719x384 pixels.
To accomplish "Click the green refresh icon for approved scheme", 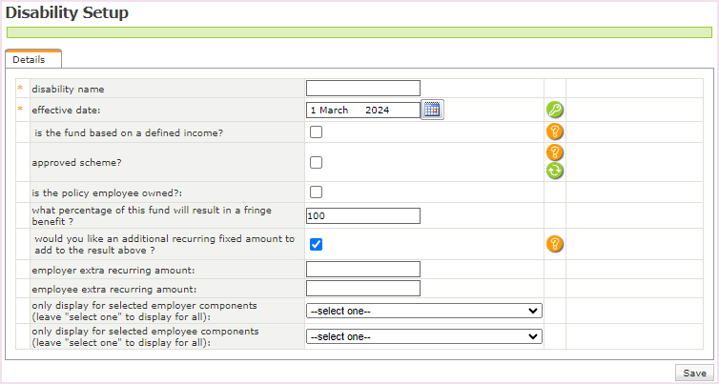I will (555, 172).
